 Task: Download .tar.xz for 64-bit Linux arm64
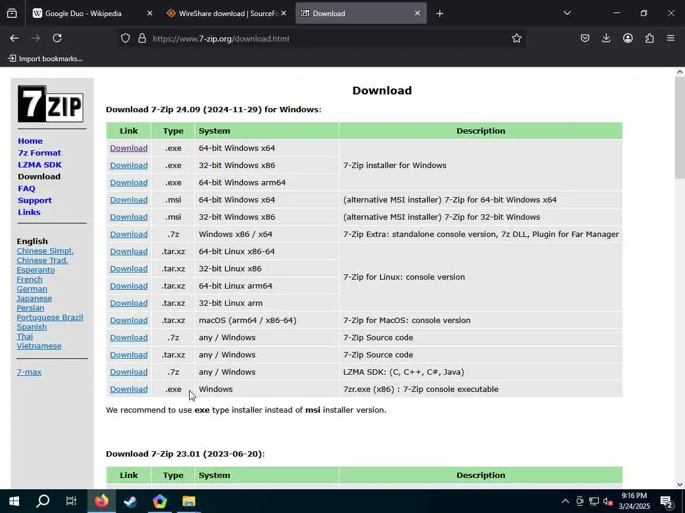[128, 286]
